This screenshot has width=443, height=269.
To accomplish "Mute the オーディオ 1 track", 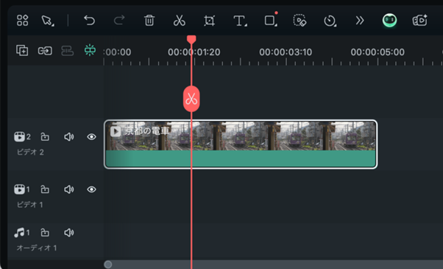I will [69, 232].
